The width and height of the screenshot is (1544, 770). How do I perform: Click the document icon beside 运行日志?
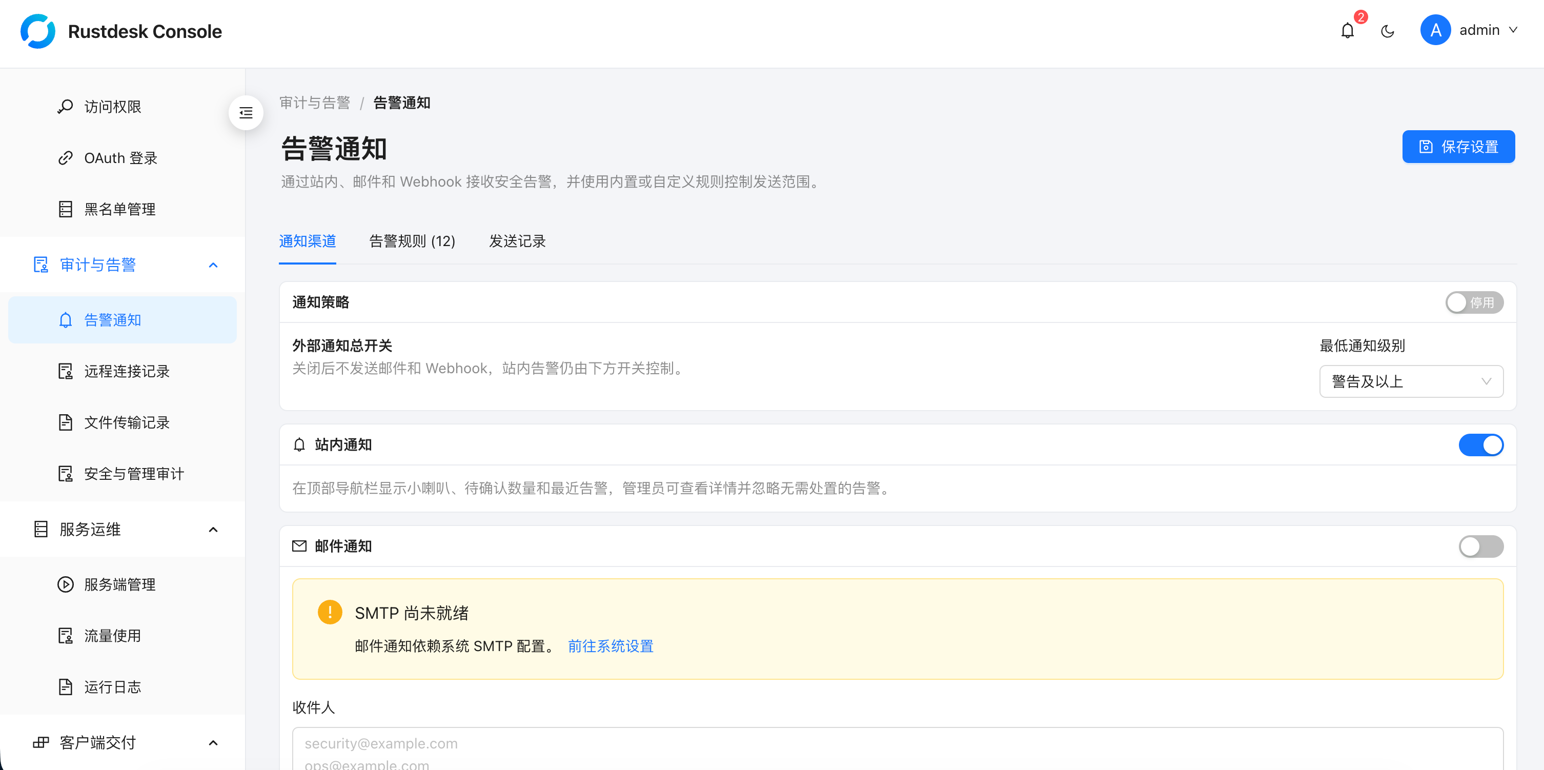click(x=65, y=687)
